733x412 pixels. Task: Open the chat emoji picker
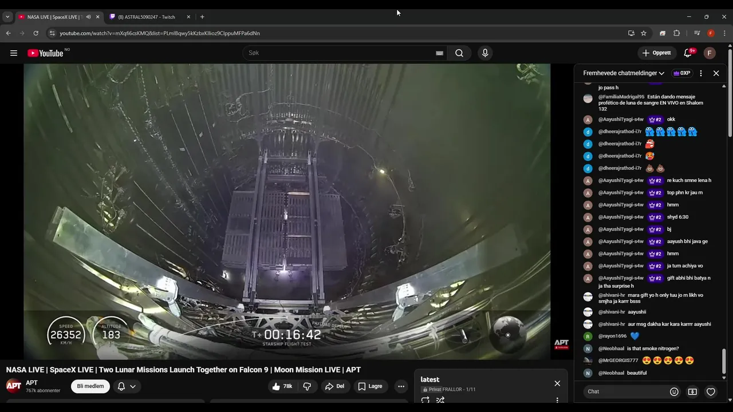674,391
